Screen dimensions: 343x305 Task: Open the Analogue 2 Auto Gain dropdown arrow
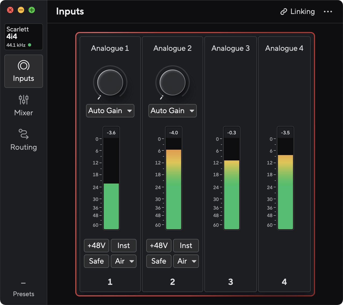(192, 111)
